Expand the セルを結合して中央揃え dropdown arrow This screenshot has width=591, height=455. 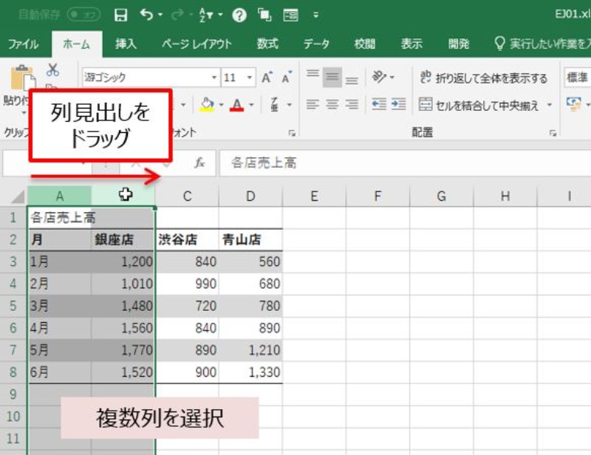pyautogui.click(x=550, y=106)
